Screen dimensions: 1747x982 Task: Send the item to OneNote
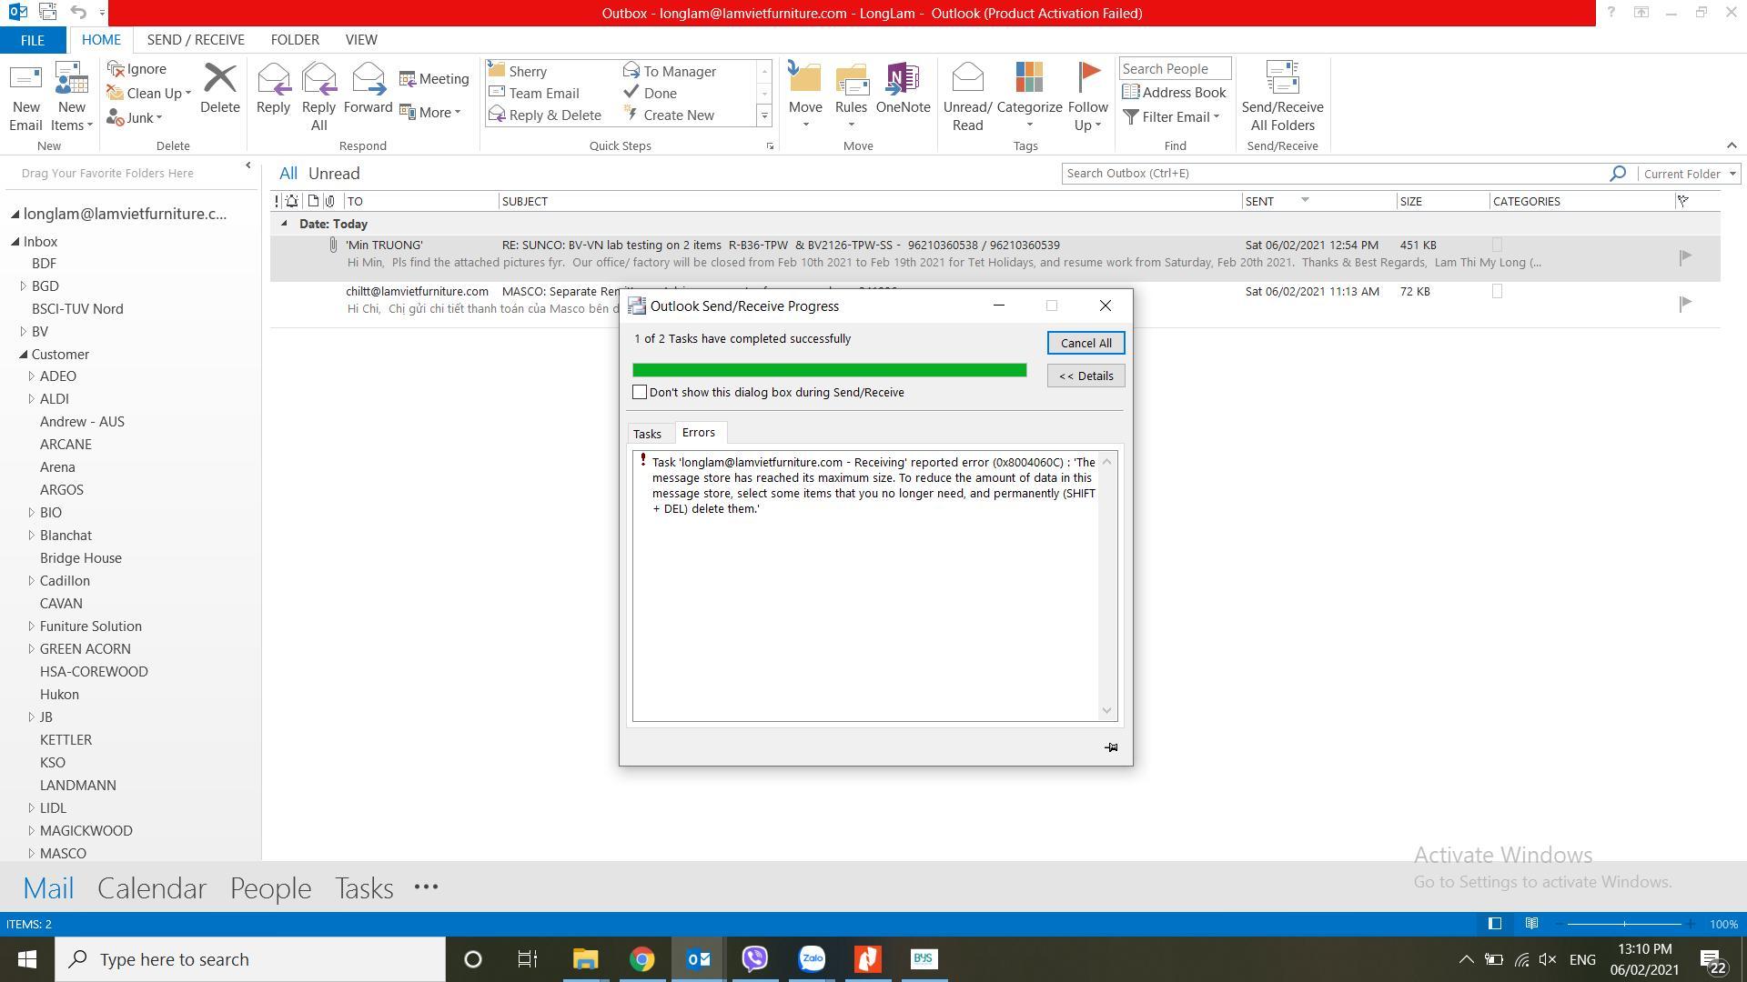click(x=903, y=89)
